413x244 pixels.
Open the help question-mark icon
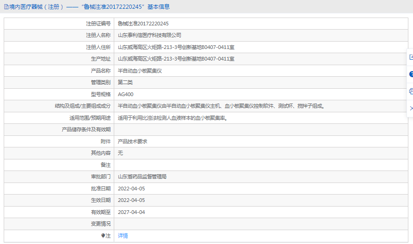point(411,74)
